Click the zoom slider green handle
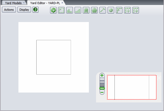The height and width of the screenshot is (111, 164). point(102,88)
